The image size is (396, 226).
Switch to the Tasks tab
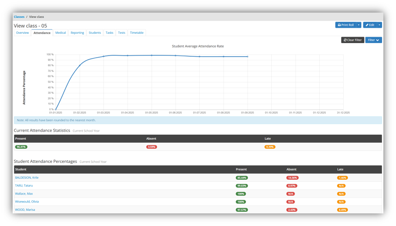click(x=109, y=33)
